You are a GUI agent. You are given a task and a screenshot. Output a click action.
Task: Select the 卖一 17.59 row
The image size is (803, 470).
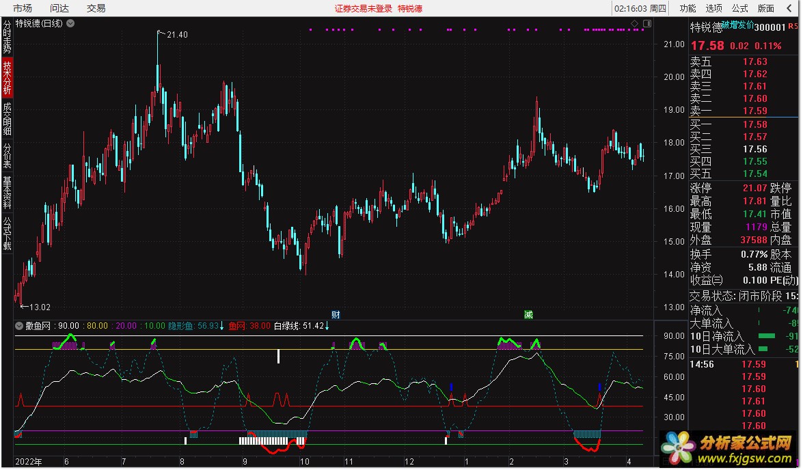point(744,111)
